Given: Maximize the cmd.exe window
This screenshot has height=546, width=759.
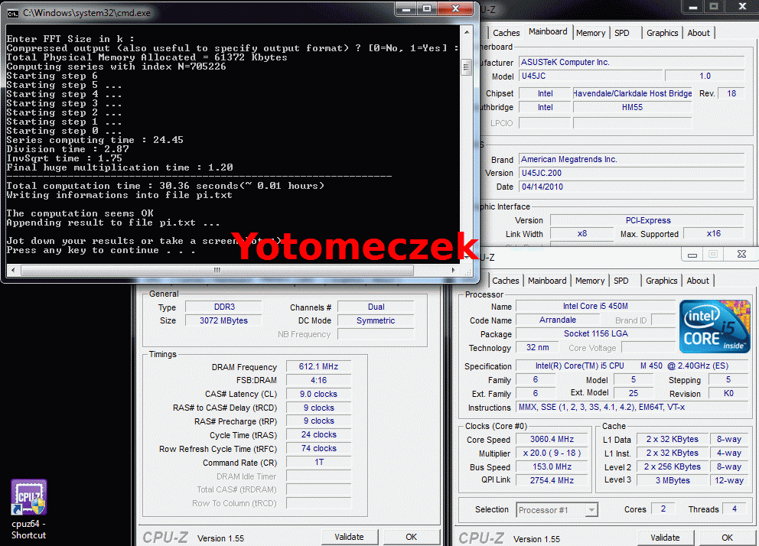Looking at the screenshot, I should (427, 8).
